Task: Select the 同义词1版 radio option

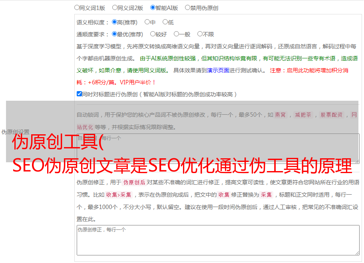Action: tap(77, 8)
